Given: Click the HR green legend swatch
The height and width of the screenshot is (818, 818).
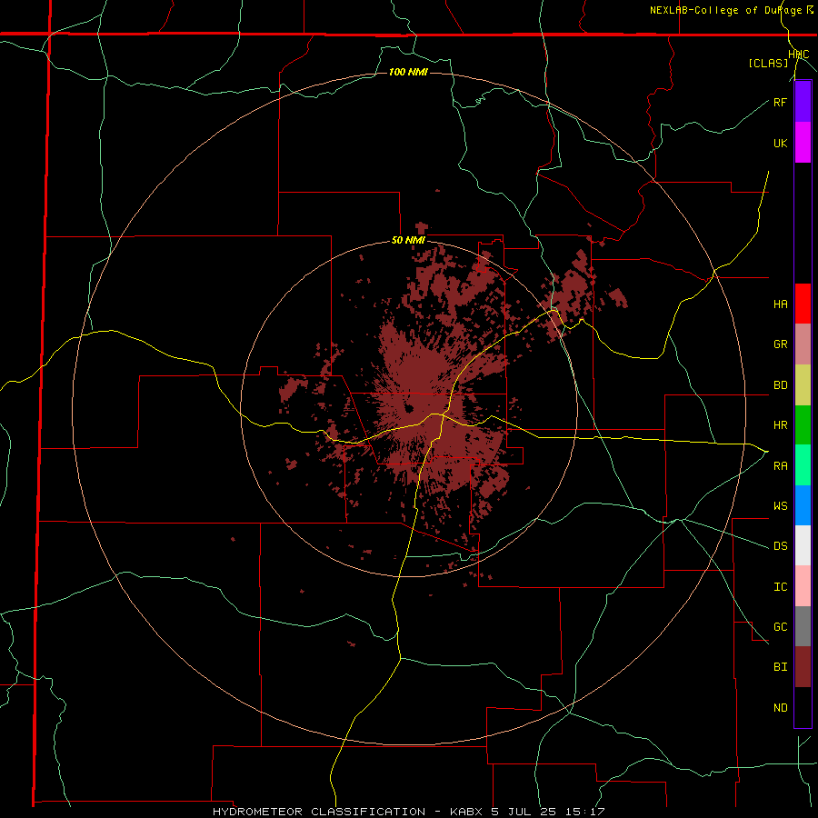Looking at the screenshot, I should 803,425.
